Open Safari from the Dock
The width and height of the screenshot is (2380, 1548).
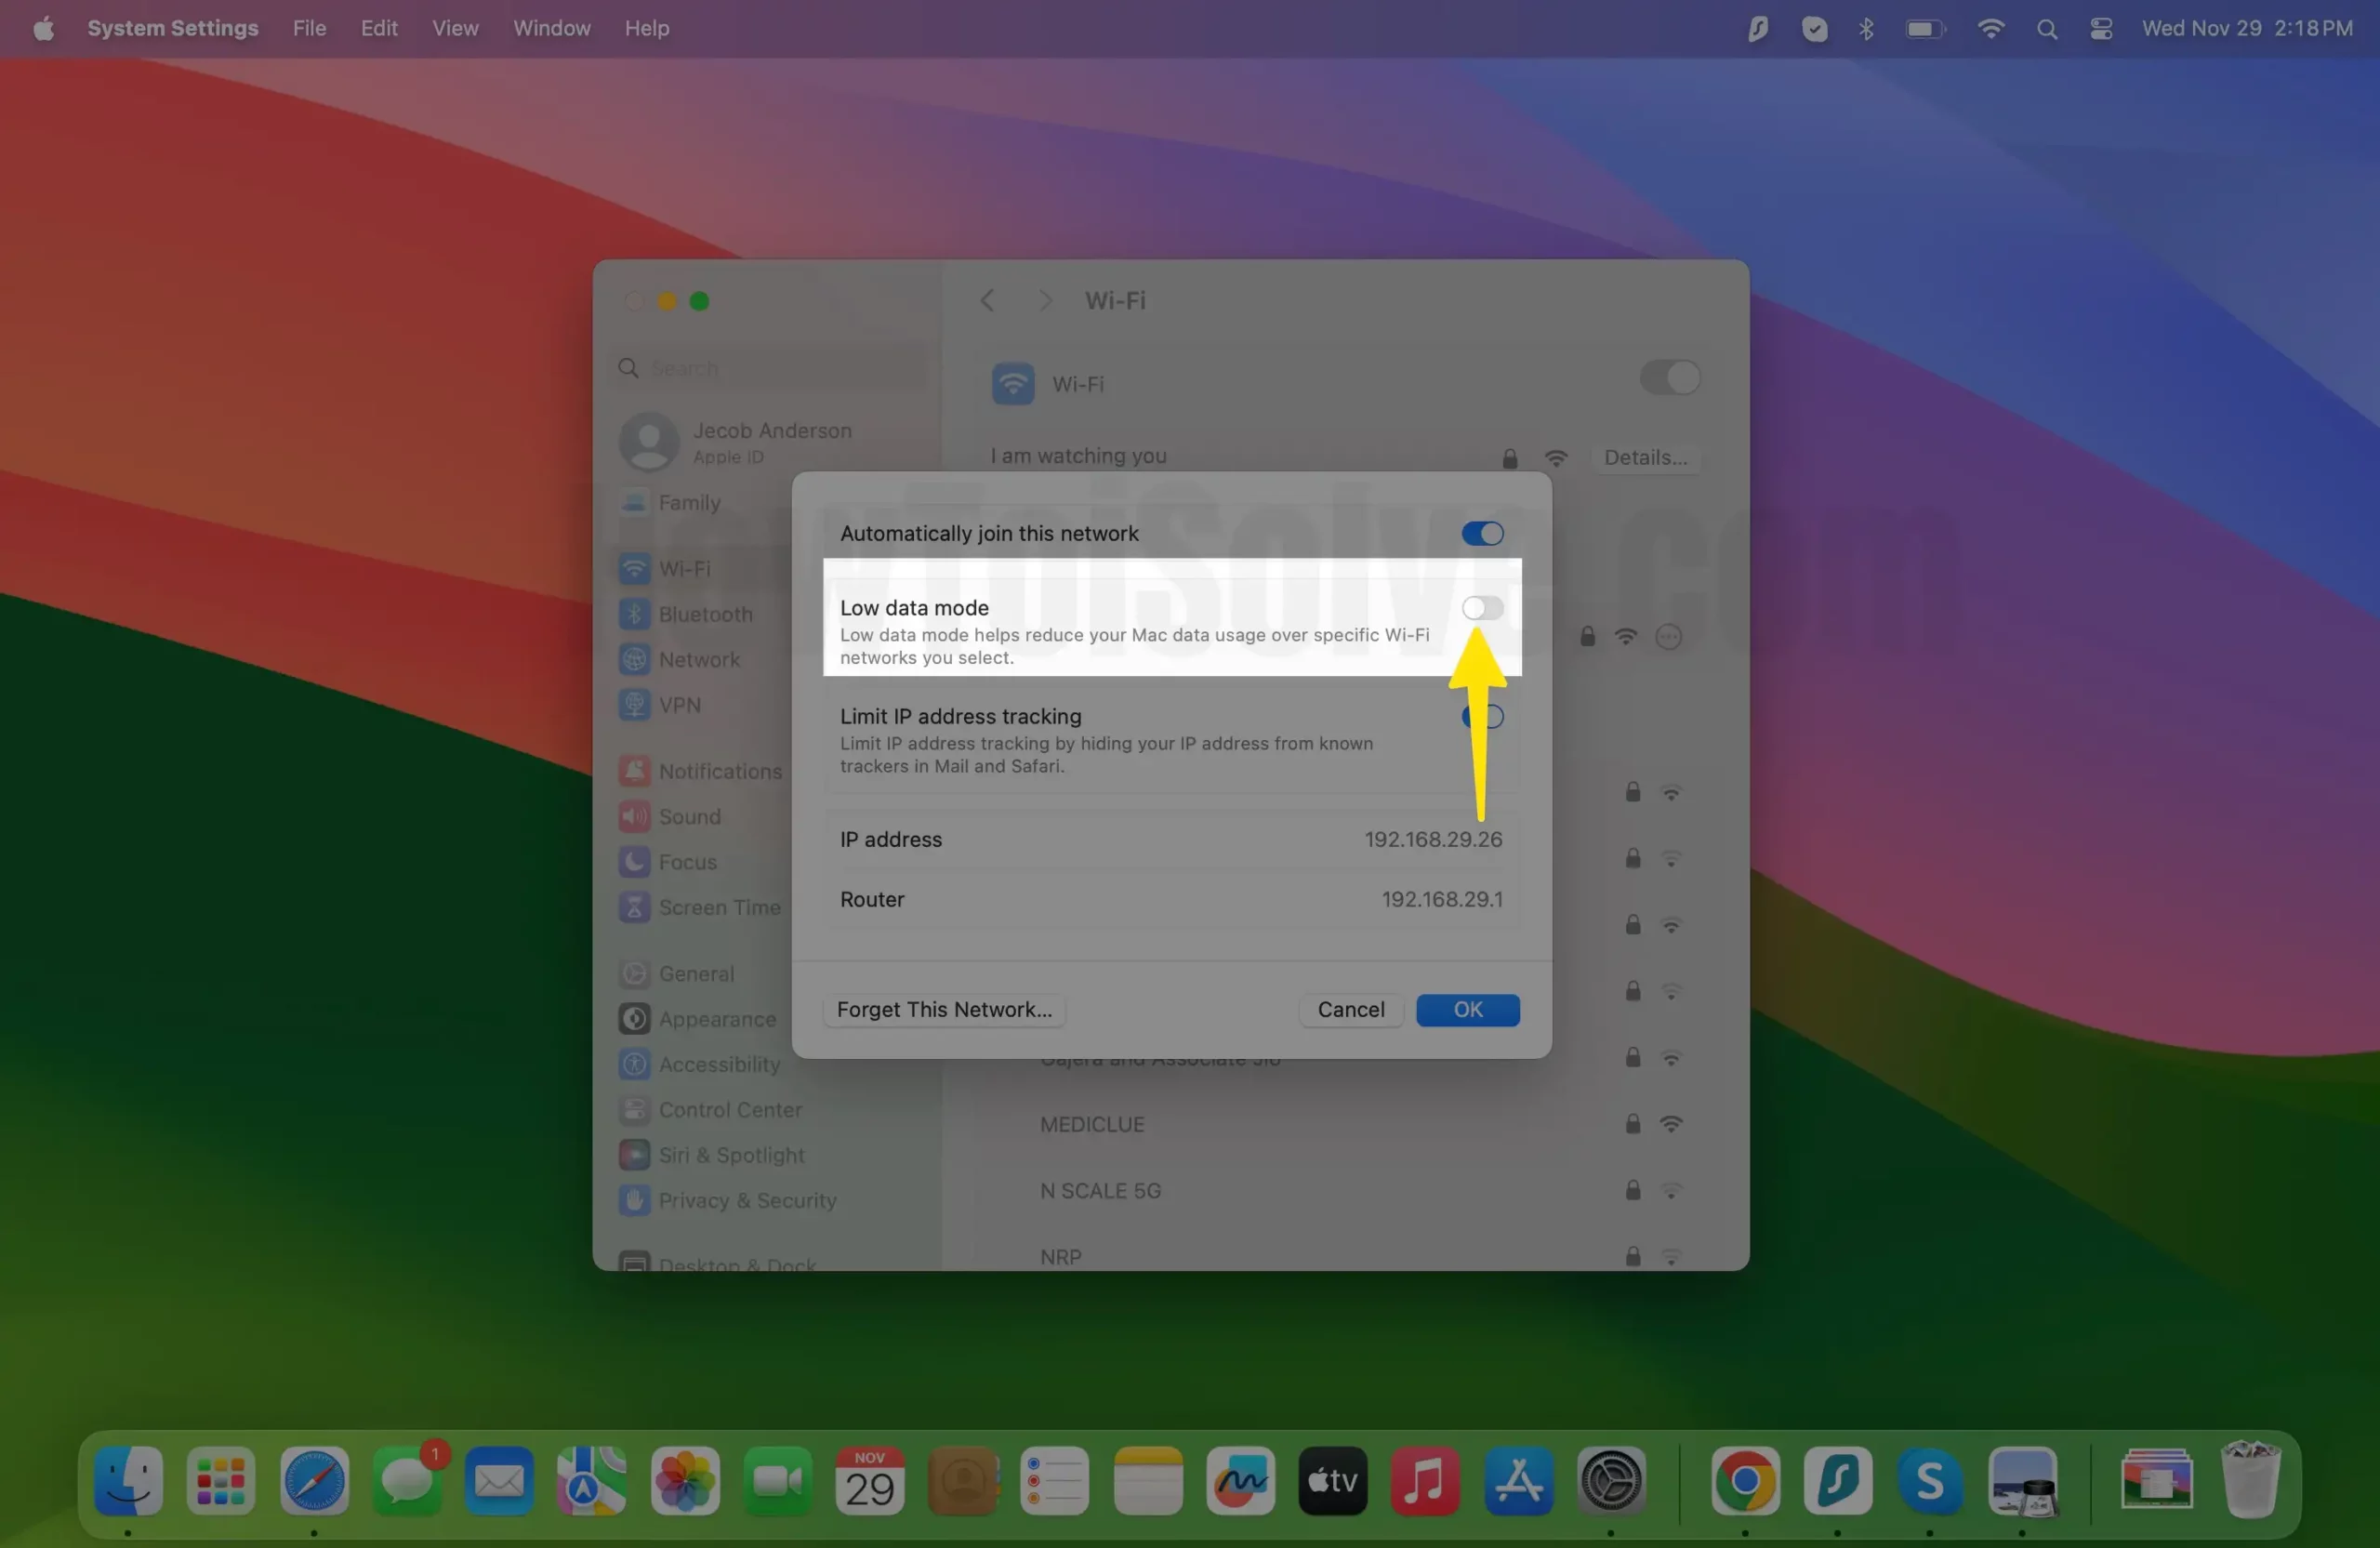[314, 1479]
